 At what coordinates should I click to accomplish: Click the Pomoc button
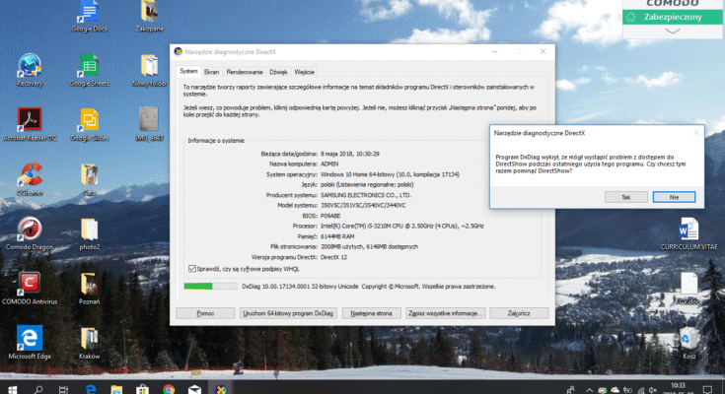click(205, 313)
